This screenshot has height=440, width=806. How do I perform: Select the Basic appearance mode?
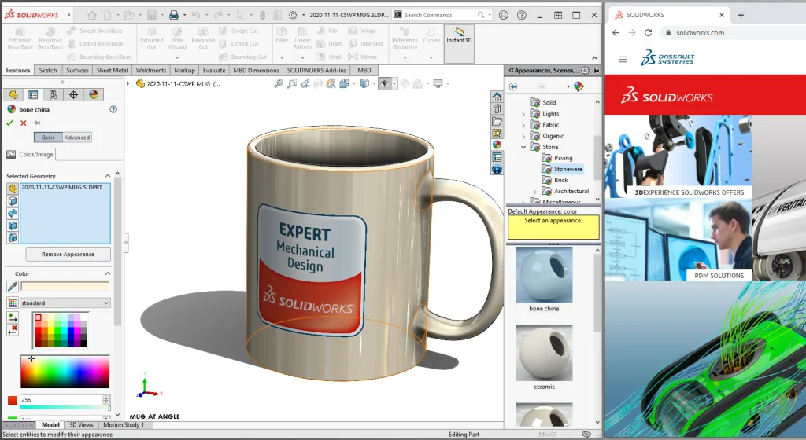(48, 137)
